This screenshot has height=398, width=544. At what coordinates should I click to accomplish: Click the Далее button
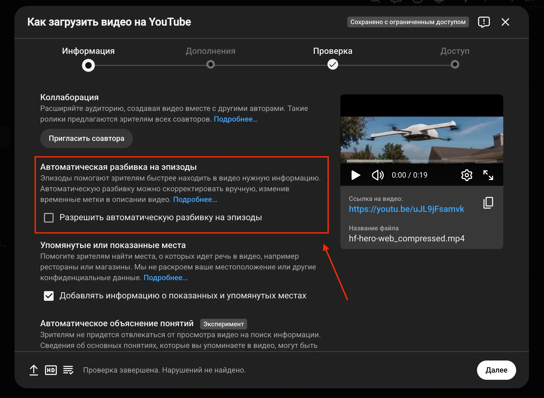pyautogui.click(x=496, y=370)
